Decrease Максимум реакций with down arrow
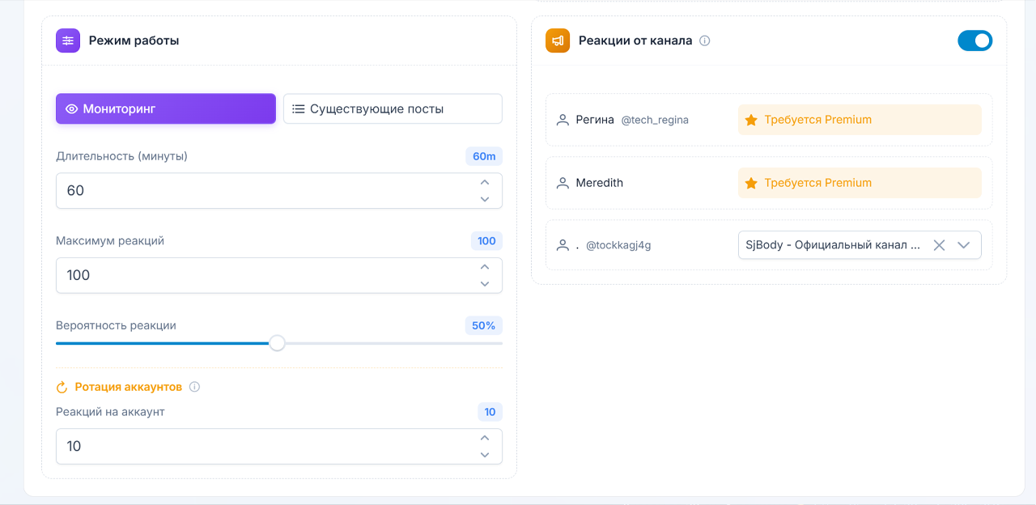The width and height of the screenshot is (1036, 505). point(485,283)
